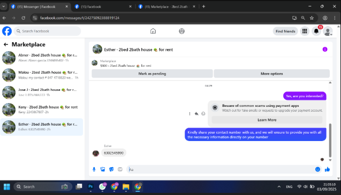Open more actions on the scam warning message
The width and height of the screenshot is (341, 195).
click(x=190, y=114)
